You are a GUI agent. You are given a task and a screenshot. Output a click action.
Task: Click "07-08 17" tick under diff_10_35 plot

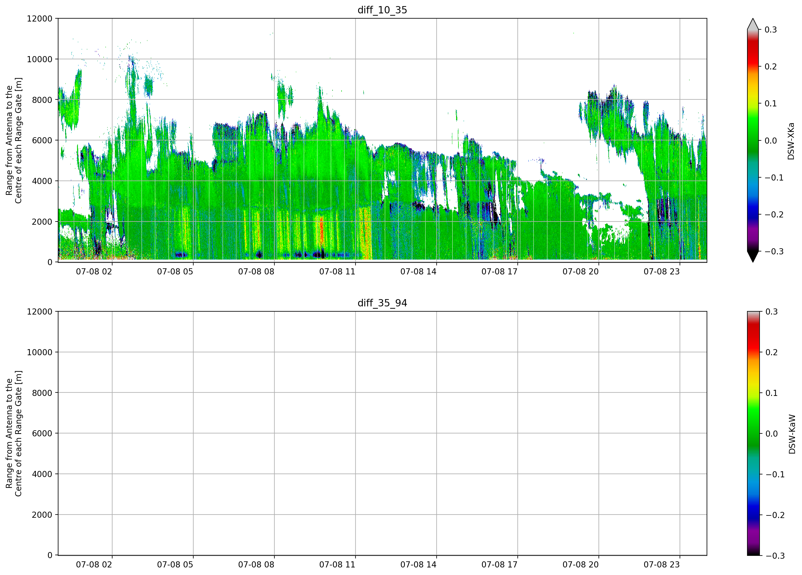click(500, 272)
